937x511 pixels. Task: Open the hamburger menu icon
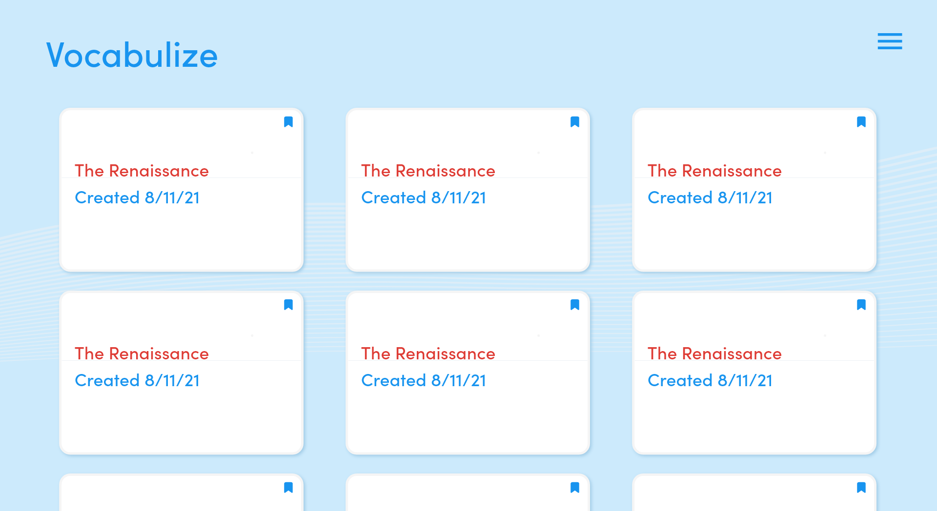[890, 41]
